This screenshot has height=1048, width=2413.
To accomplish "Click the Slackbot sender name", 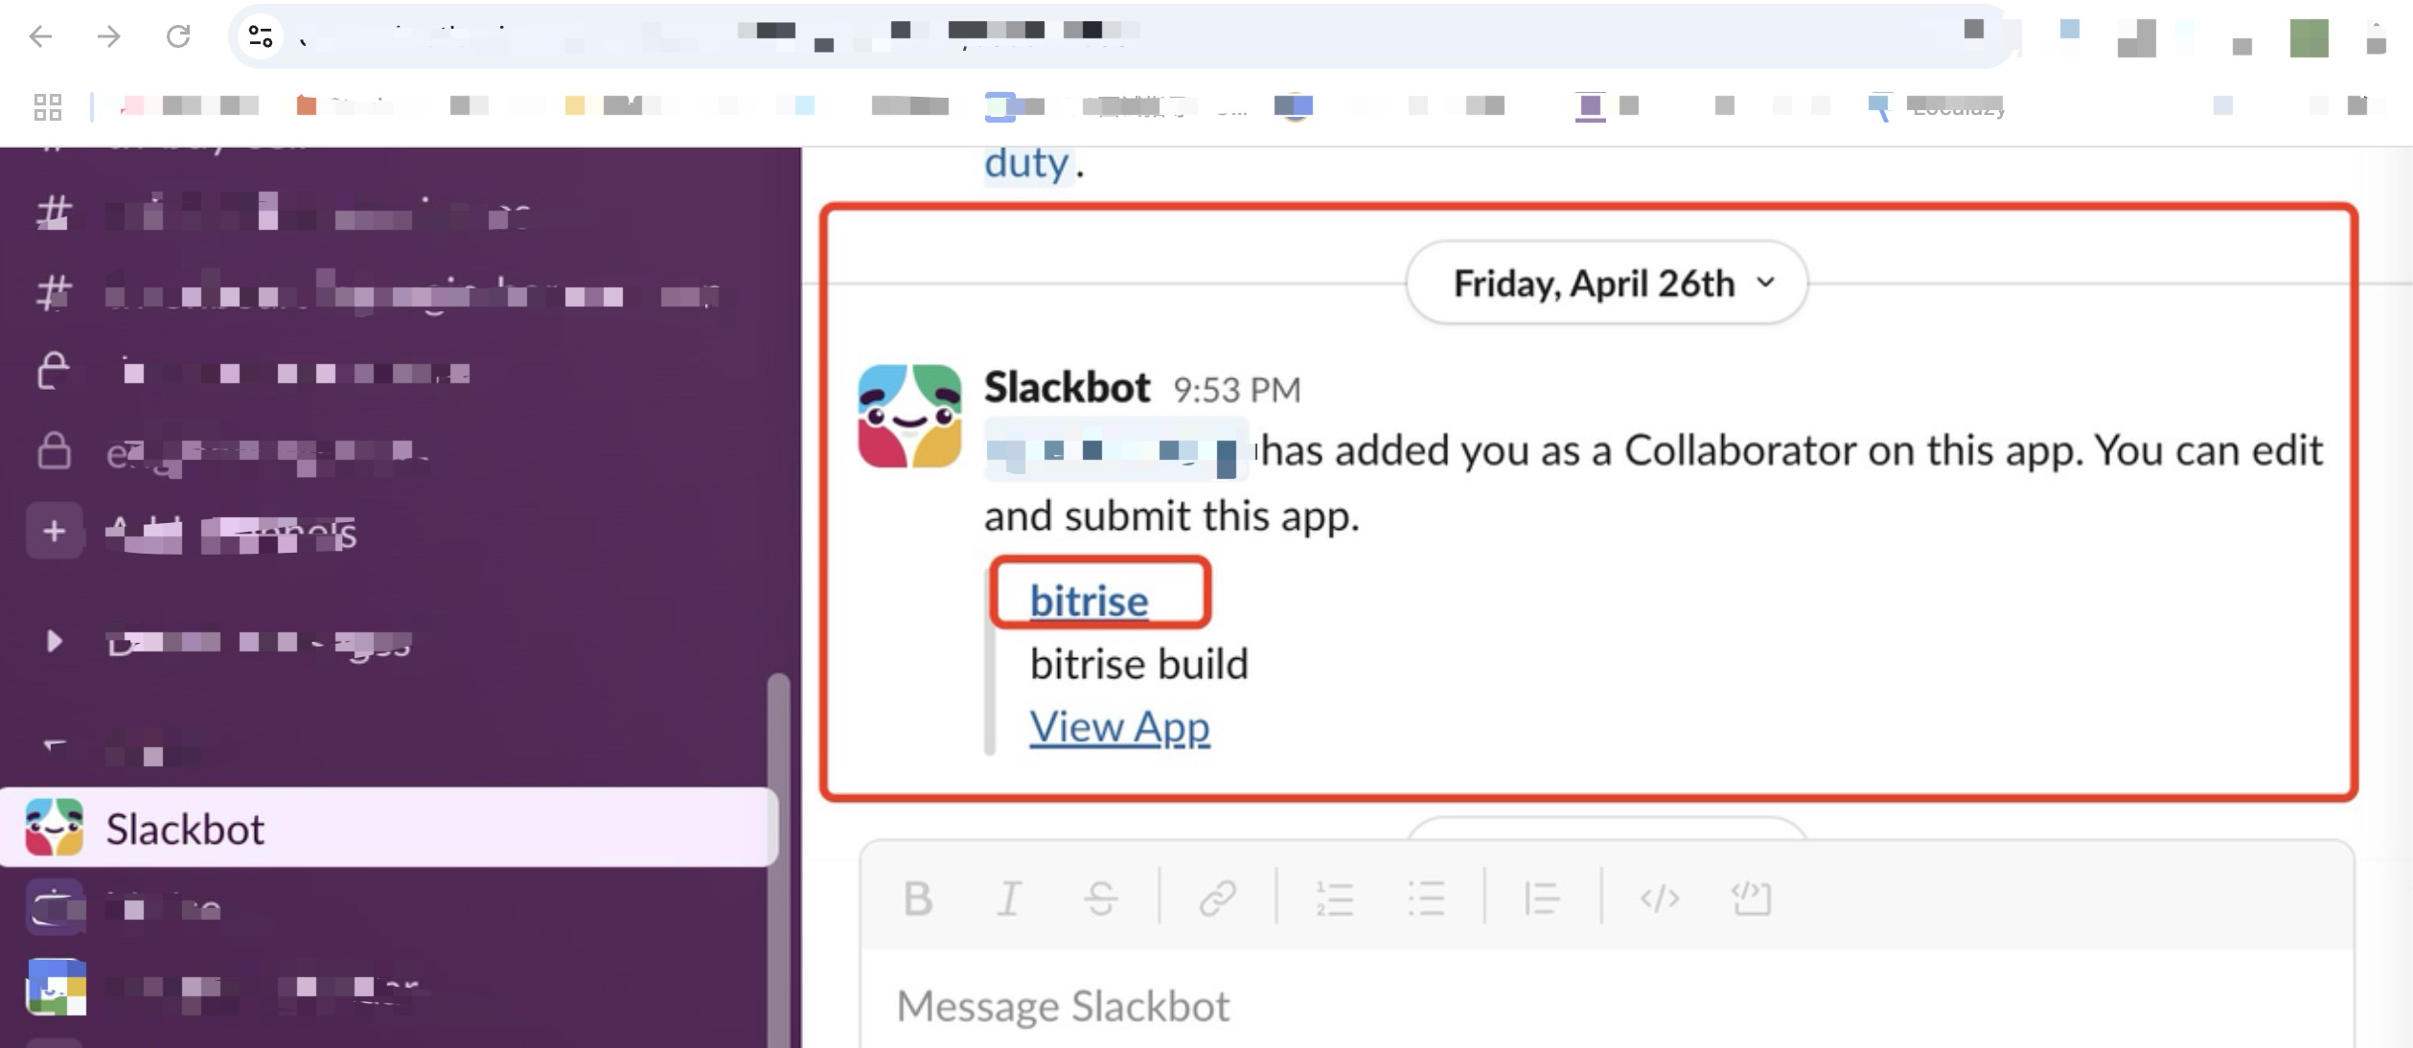I will (x=1067, y=387).
